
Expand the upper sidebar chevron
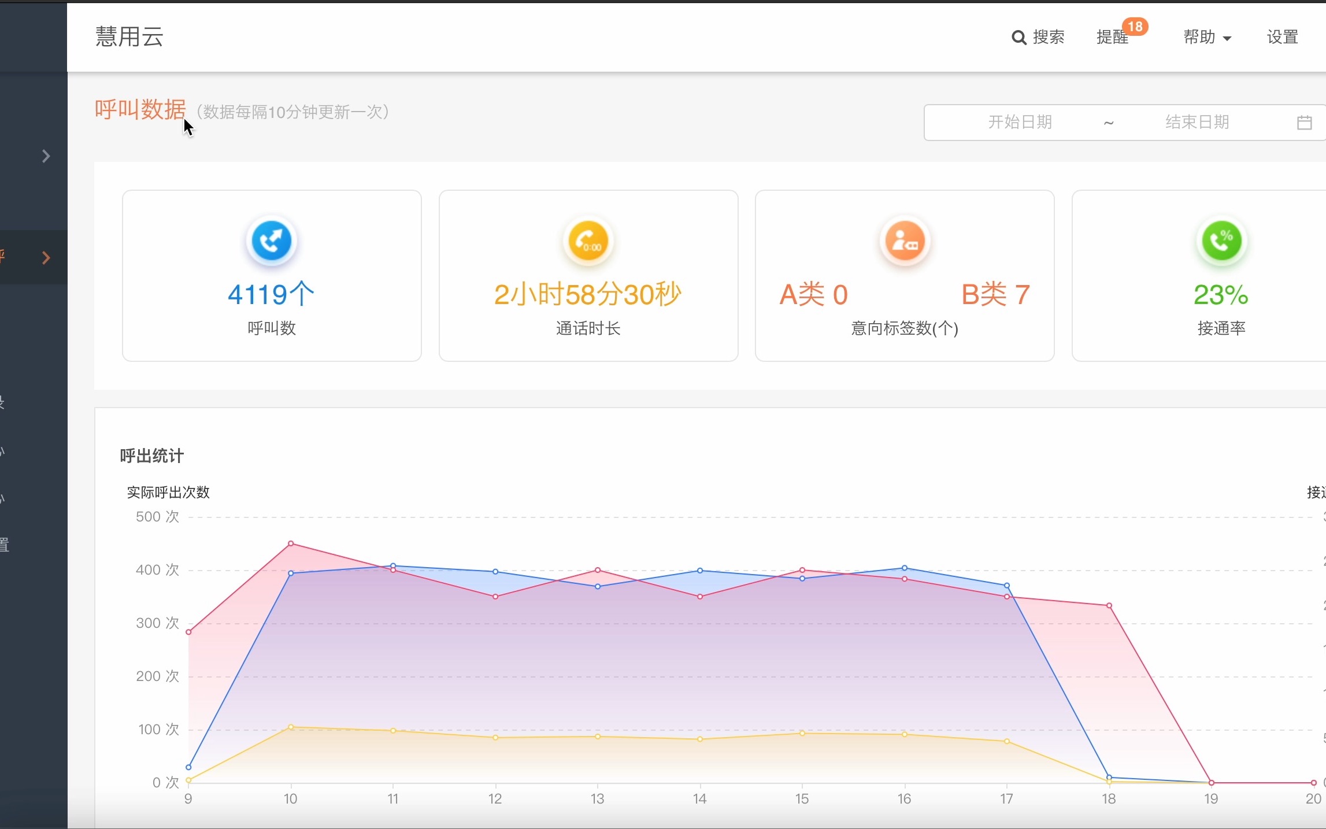[x=46, y=156]
